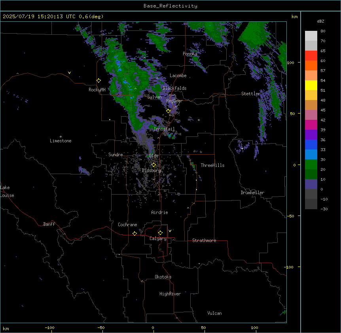Click the yellow V marker east of Calgary diamond
Viewport: 341px width, 333px height.
[x=170, y=231]
